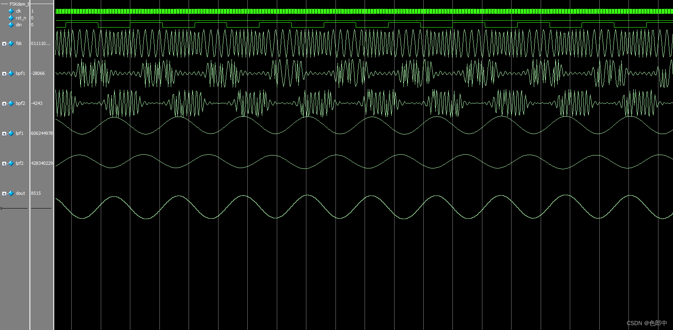Click the bpf2 signal diamond icon
Image resolution: width=673 pixels, height=330 pixels.
(x=11, y=103)
